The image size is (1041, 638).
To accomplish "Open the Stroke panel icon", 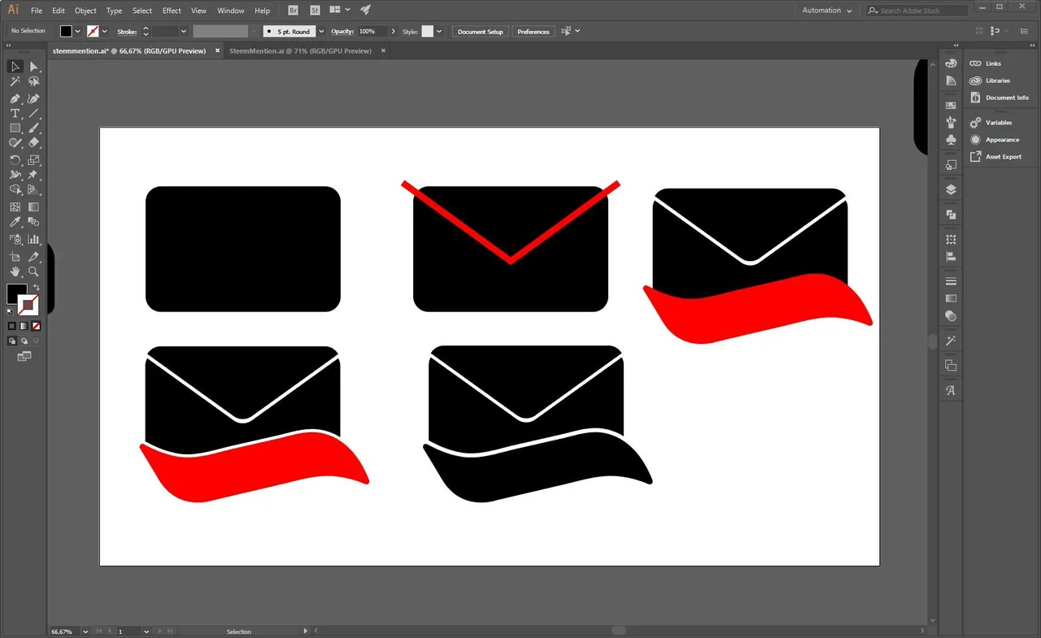I will (951, 281).
